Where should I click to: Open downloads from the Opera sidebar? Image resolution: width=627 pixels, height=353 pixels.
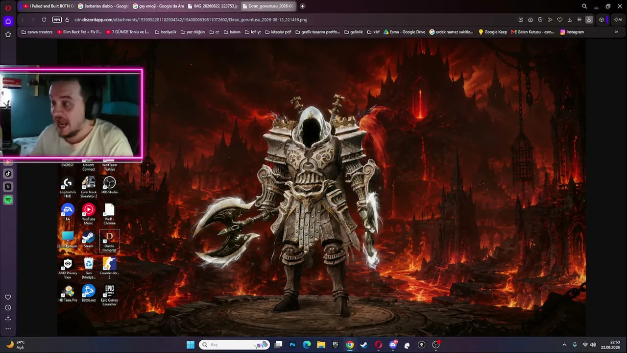8,318
